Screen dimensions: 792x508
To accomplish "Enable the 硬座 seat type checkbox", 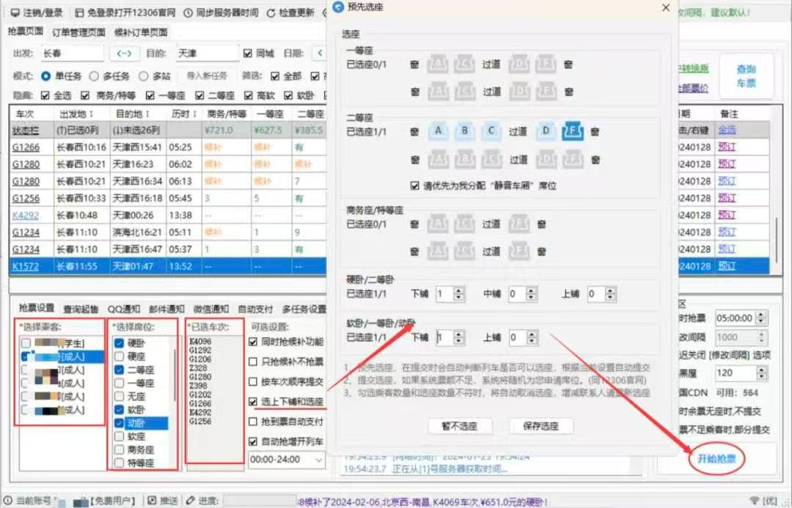I will [x=120, y=356].
